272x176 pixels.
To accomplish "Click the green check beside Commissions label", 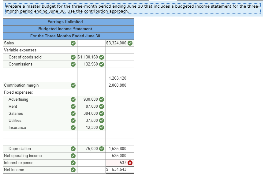I will (x=73, y=64).
